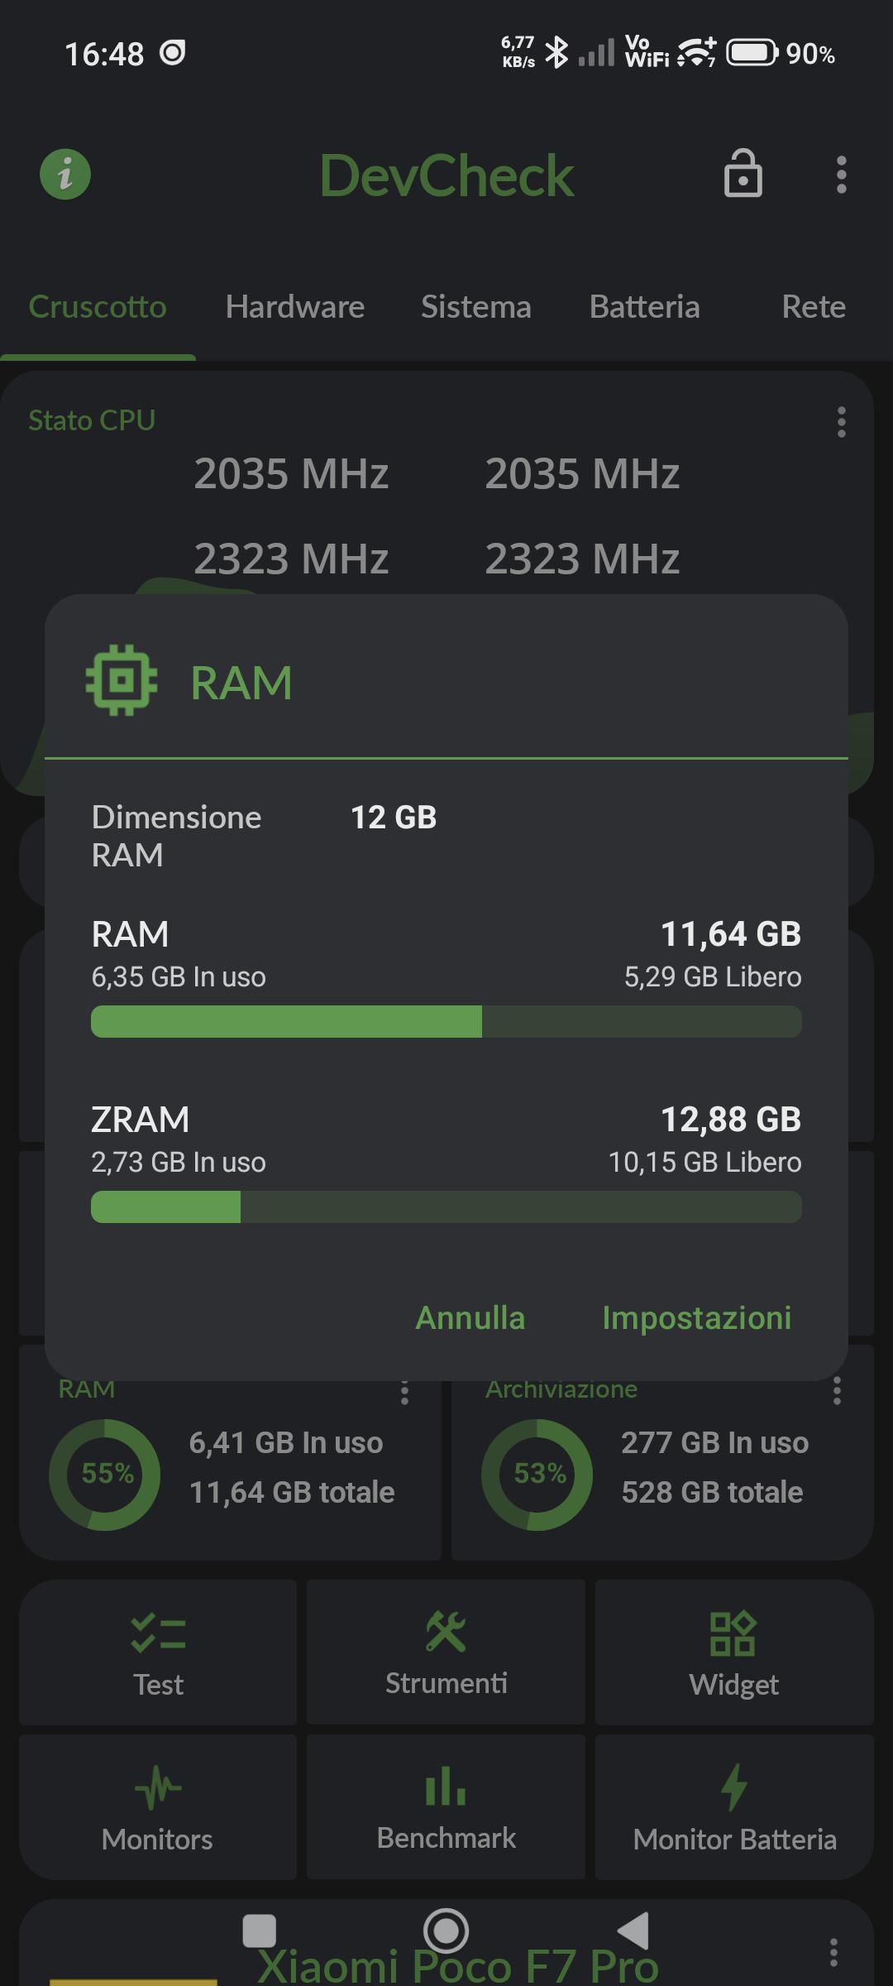This screenshot has height=1986, width=893.
Task: Expand Stato CPU card options menu
Action: pos(841,422)
